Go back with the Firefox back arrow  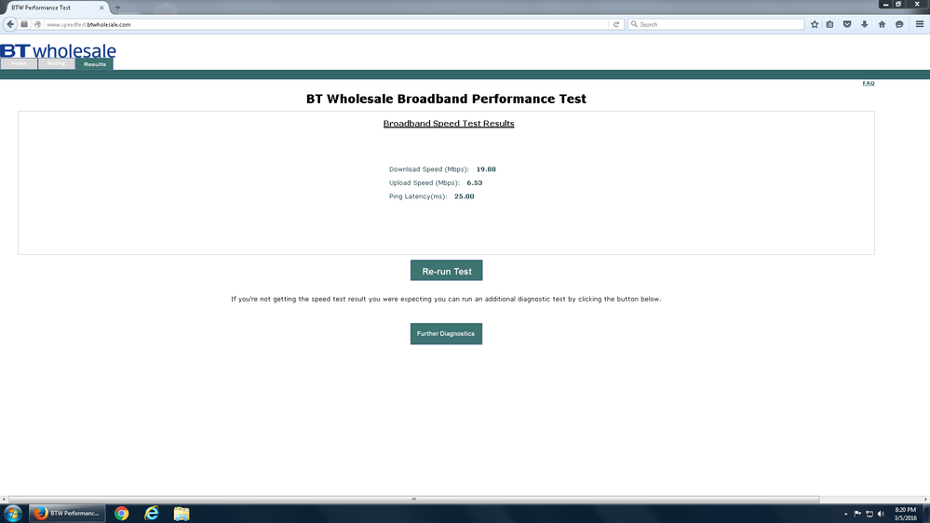click(x=10, y=24)
